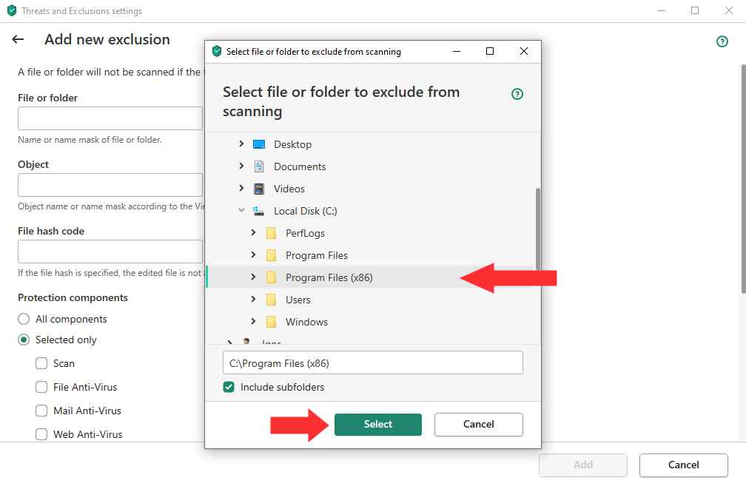Tick the File Anti-Virus checkbox

[x=41, y=387]
